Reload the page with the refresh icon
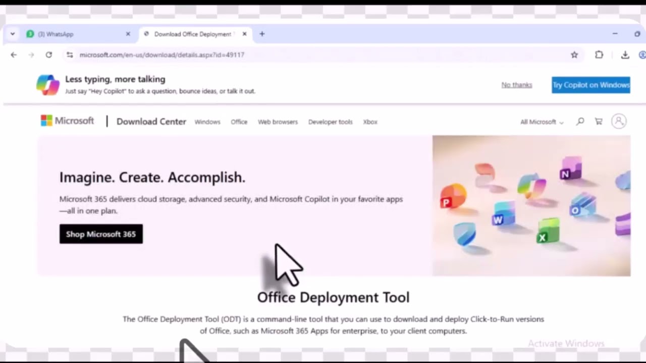 pos(49,55)
